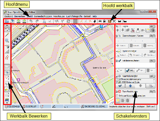The width and height of the screenshot is (160, 121).
Task: Click the brown exclamation mark toolbar icon
Action: (110, 21)
